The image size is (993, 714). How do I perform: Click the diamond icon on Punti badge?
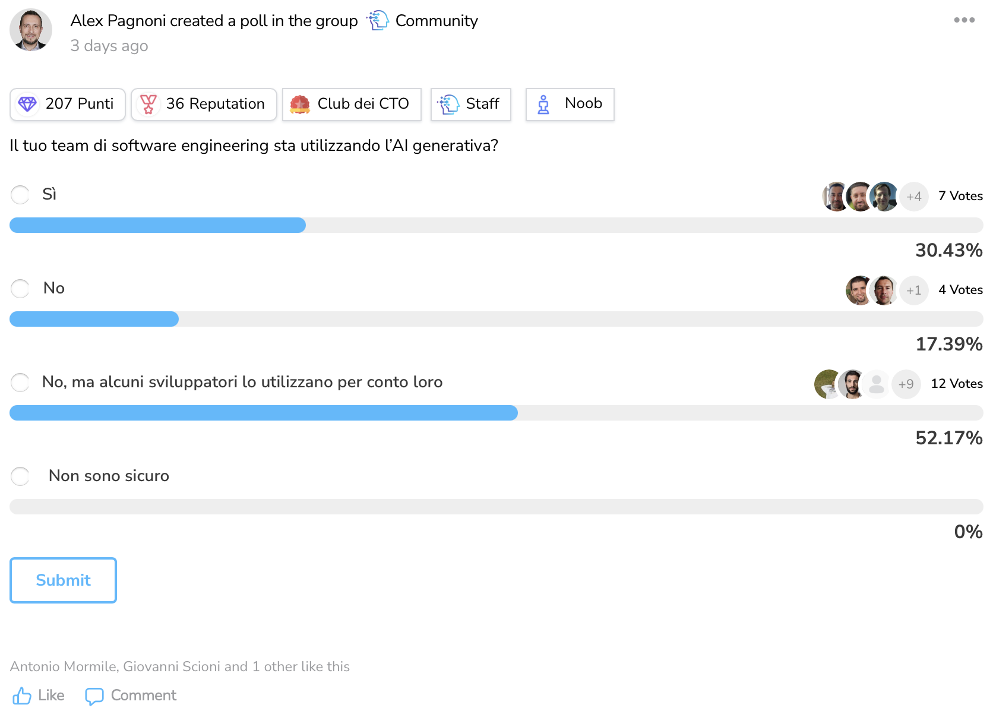[27, 104]
